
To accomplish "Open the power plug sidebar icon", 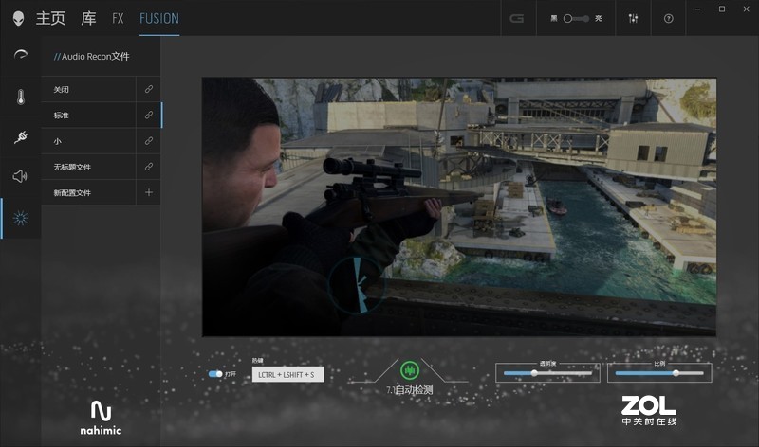I will 20,137.
